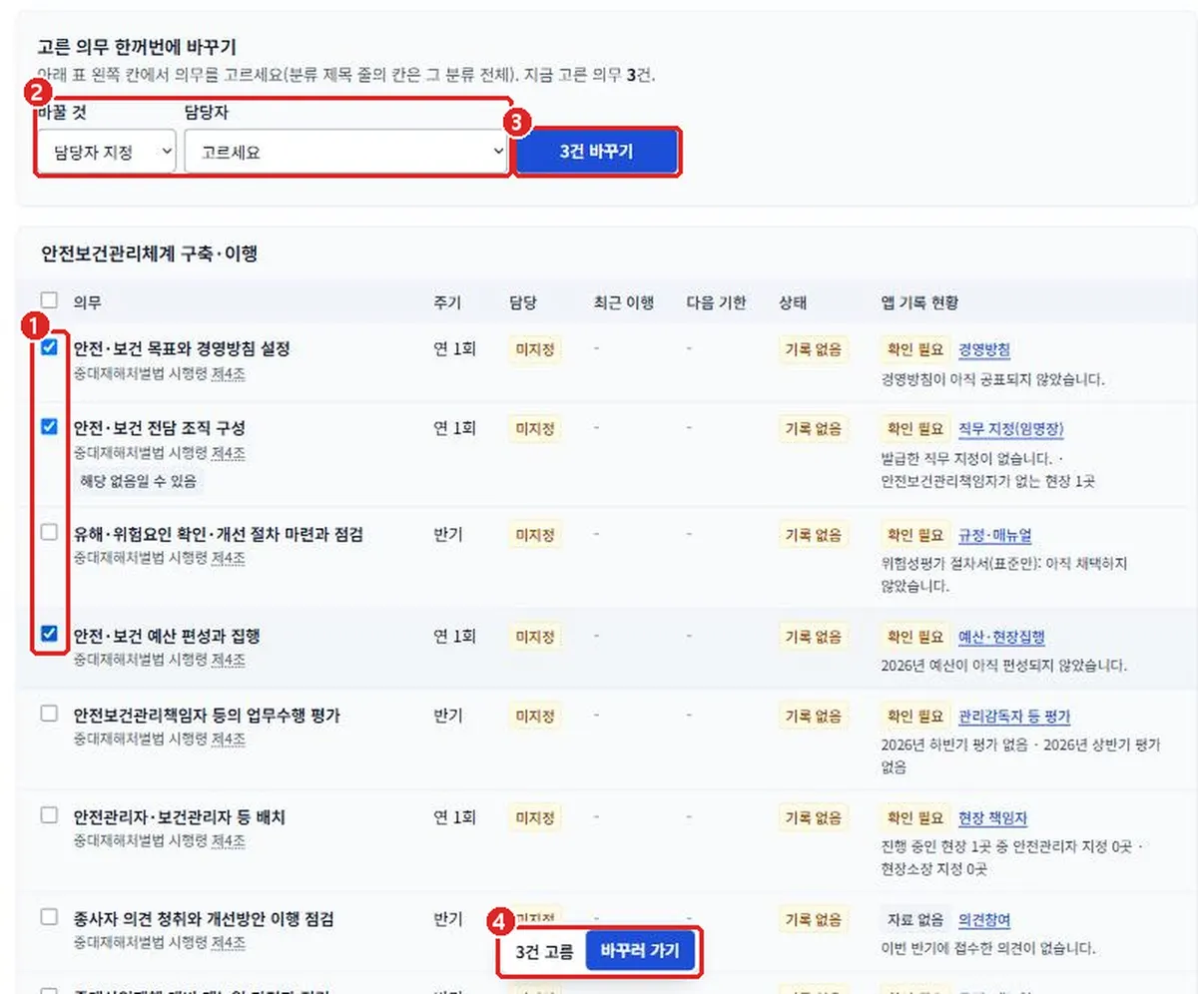Click the 확인 필요 badge beside the 경영방침 link
This screenshot has width=1198, height=994.
click(913, 349)
